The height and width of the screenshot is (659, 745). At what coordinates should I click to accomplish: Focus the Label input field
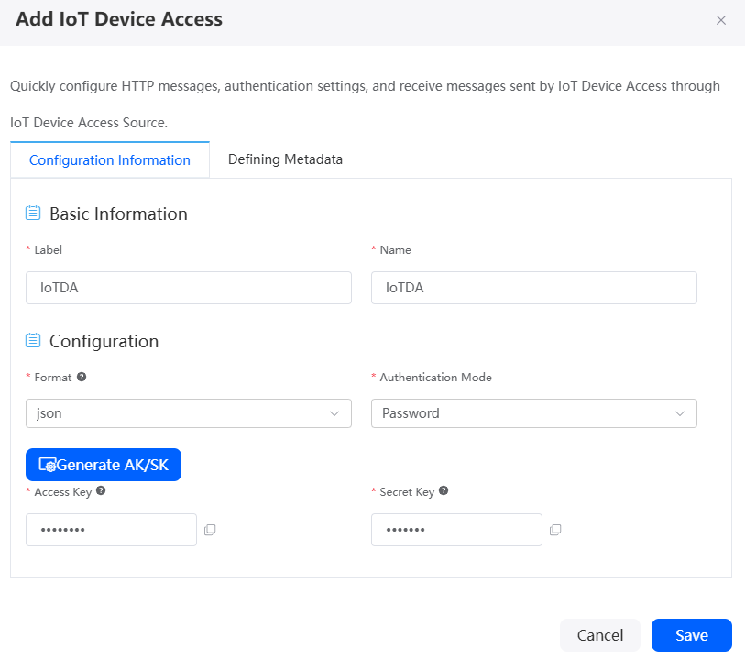(x=189, y=288)
